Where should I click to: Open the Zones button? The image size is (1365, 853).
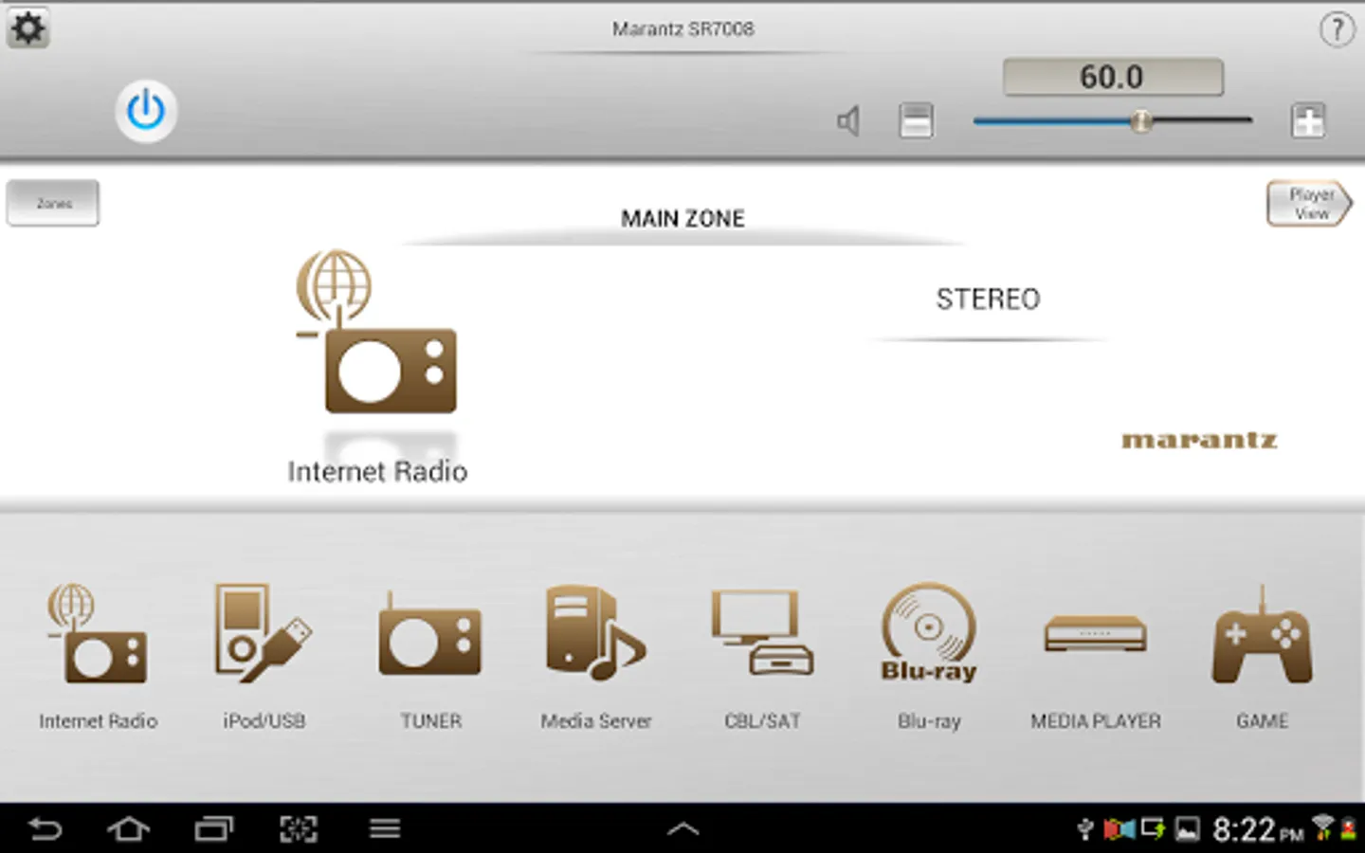coord(53,203)
